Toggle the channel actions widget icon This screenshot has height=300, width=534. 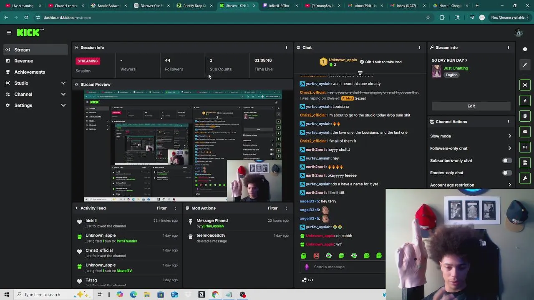click(x=525, y=163)
